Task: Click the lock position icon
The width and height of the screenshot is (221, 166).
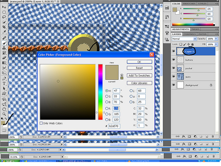Action: coord(189,44)
